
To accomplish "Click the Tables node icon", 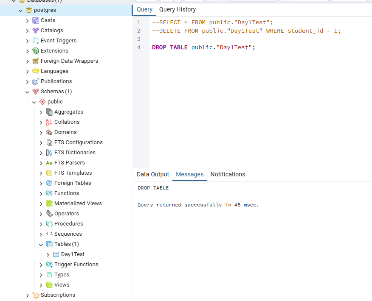I will coord(49,244).
